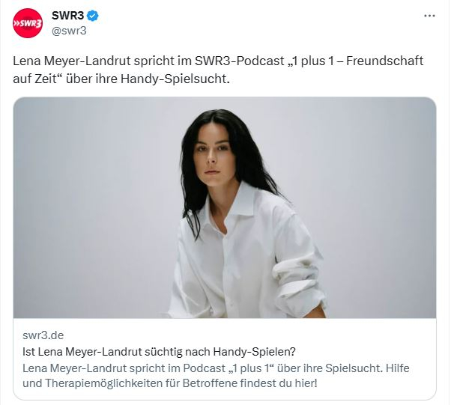Visit the @swr3 handle profile
This screenshot has height=405, width=451.
(x=69, y=31)
